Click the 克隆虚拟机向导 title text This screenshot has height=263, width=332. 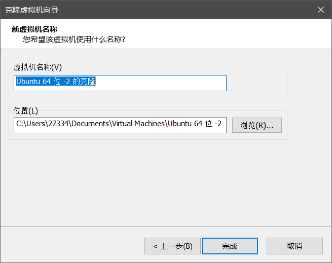(x=32, y=10)
